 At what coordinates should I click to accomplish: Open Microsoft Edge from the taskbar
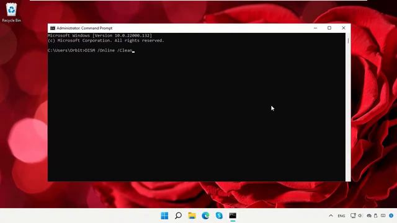[x=205, y=216]
